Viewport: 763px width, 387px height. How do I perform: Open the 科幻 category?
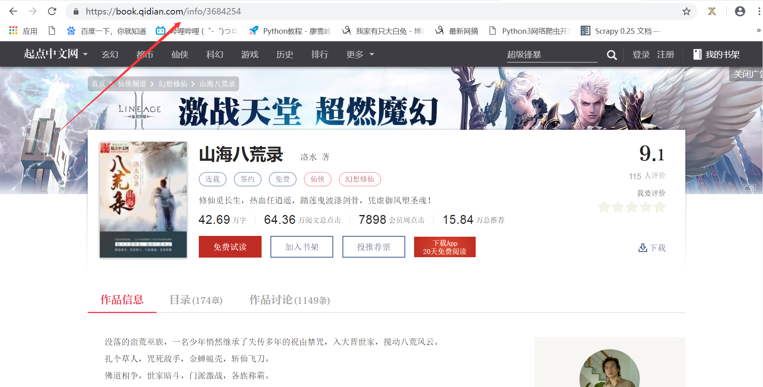click(x=215, y=54)
